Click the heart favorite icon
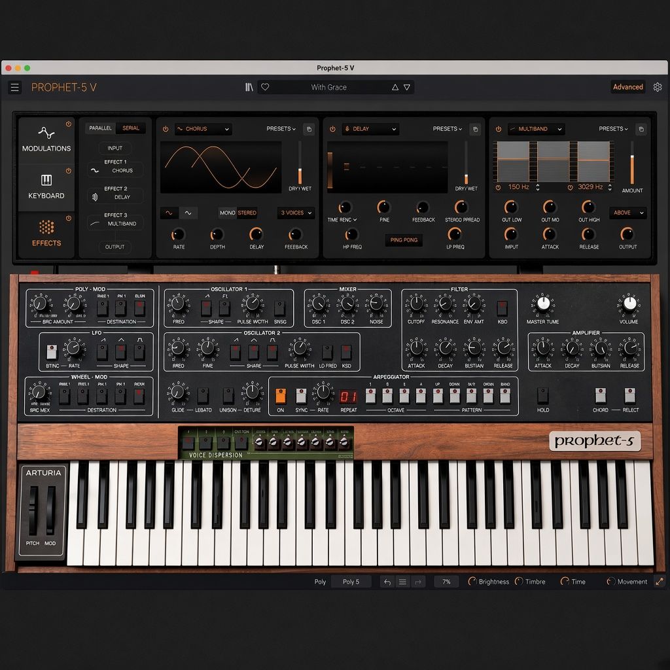Screen dimensions: 670x670 [x=265, y=87]
